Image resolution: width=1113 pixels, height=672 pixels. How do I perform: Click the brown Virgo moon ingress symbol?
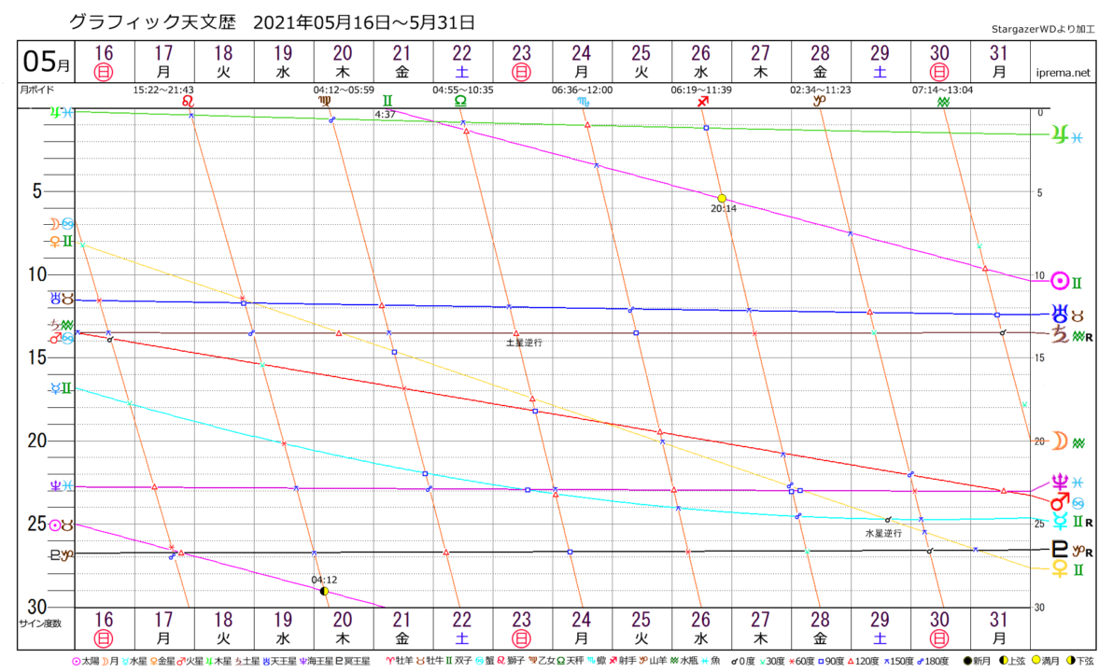pyautogui.click(x=324, y=100)
